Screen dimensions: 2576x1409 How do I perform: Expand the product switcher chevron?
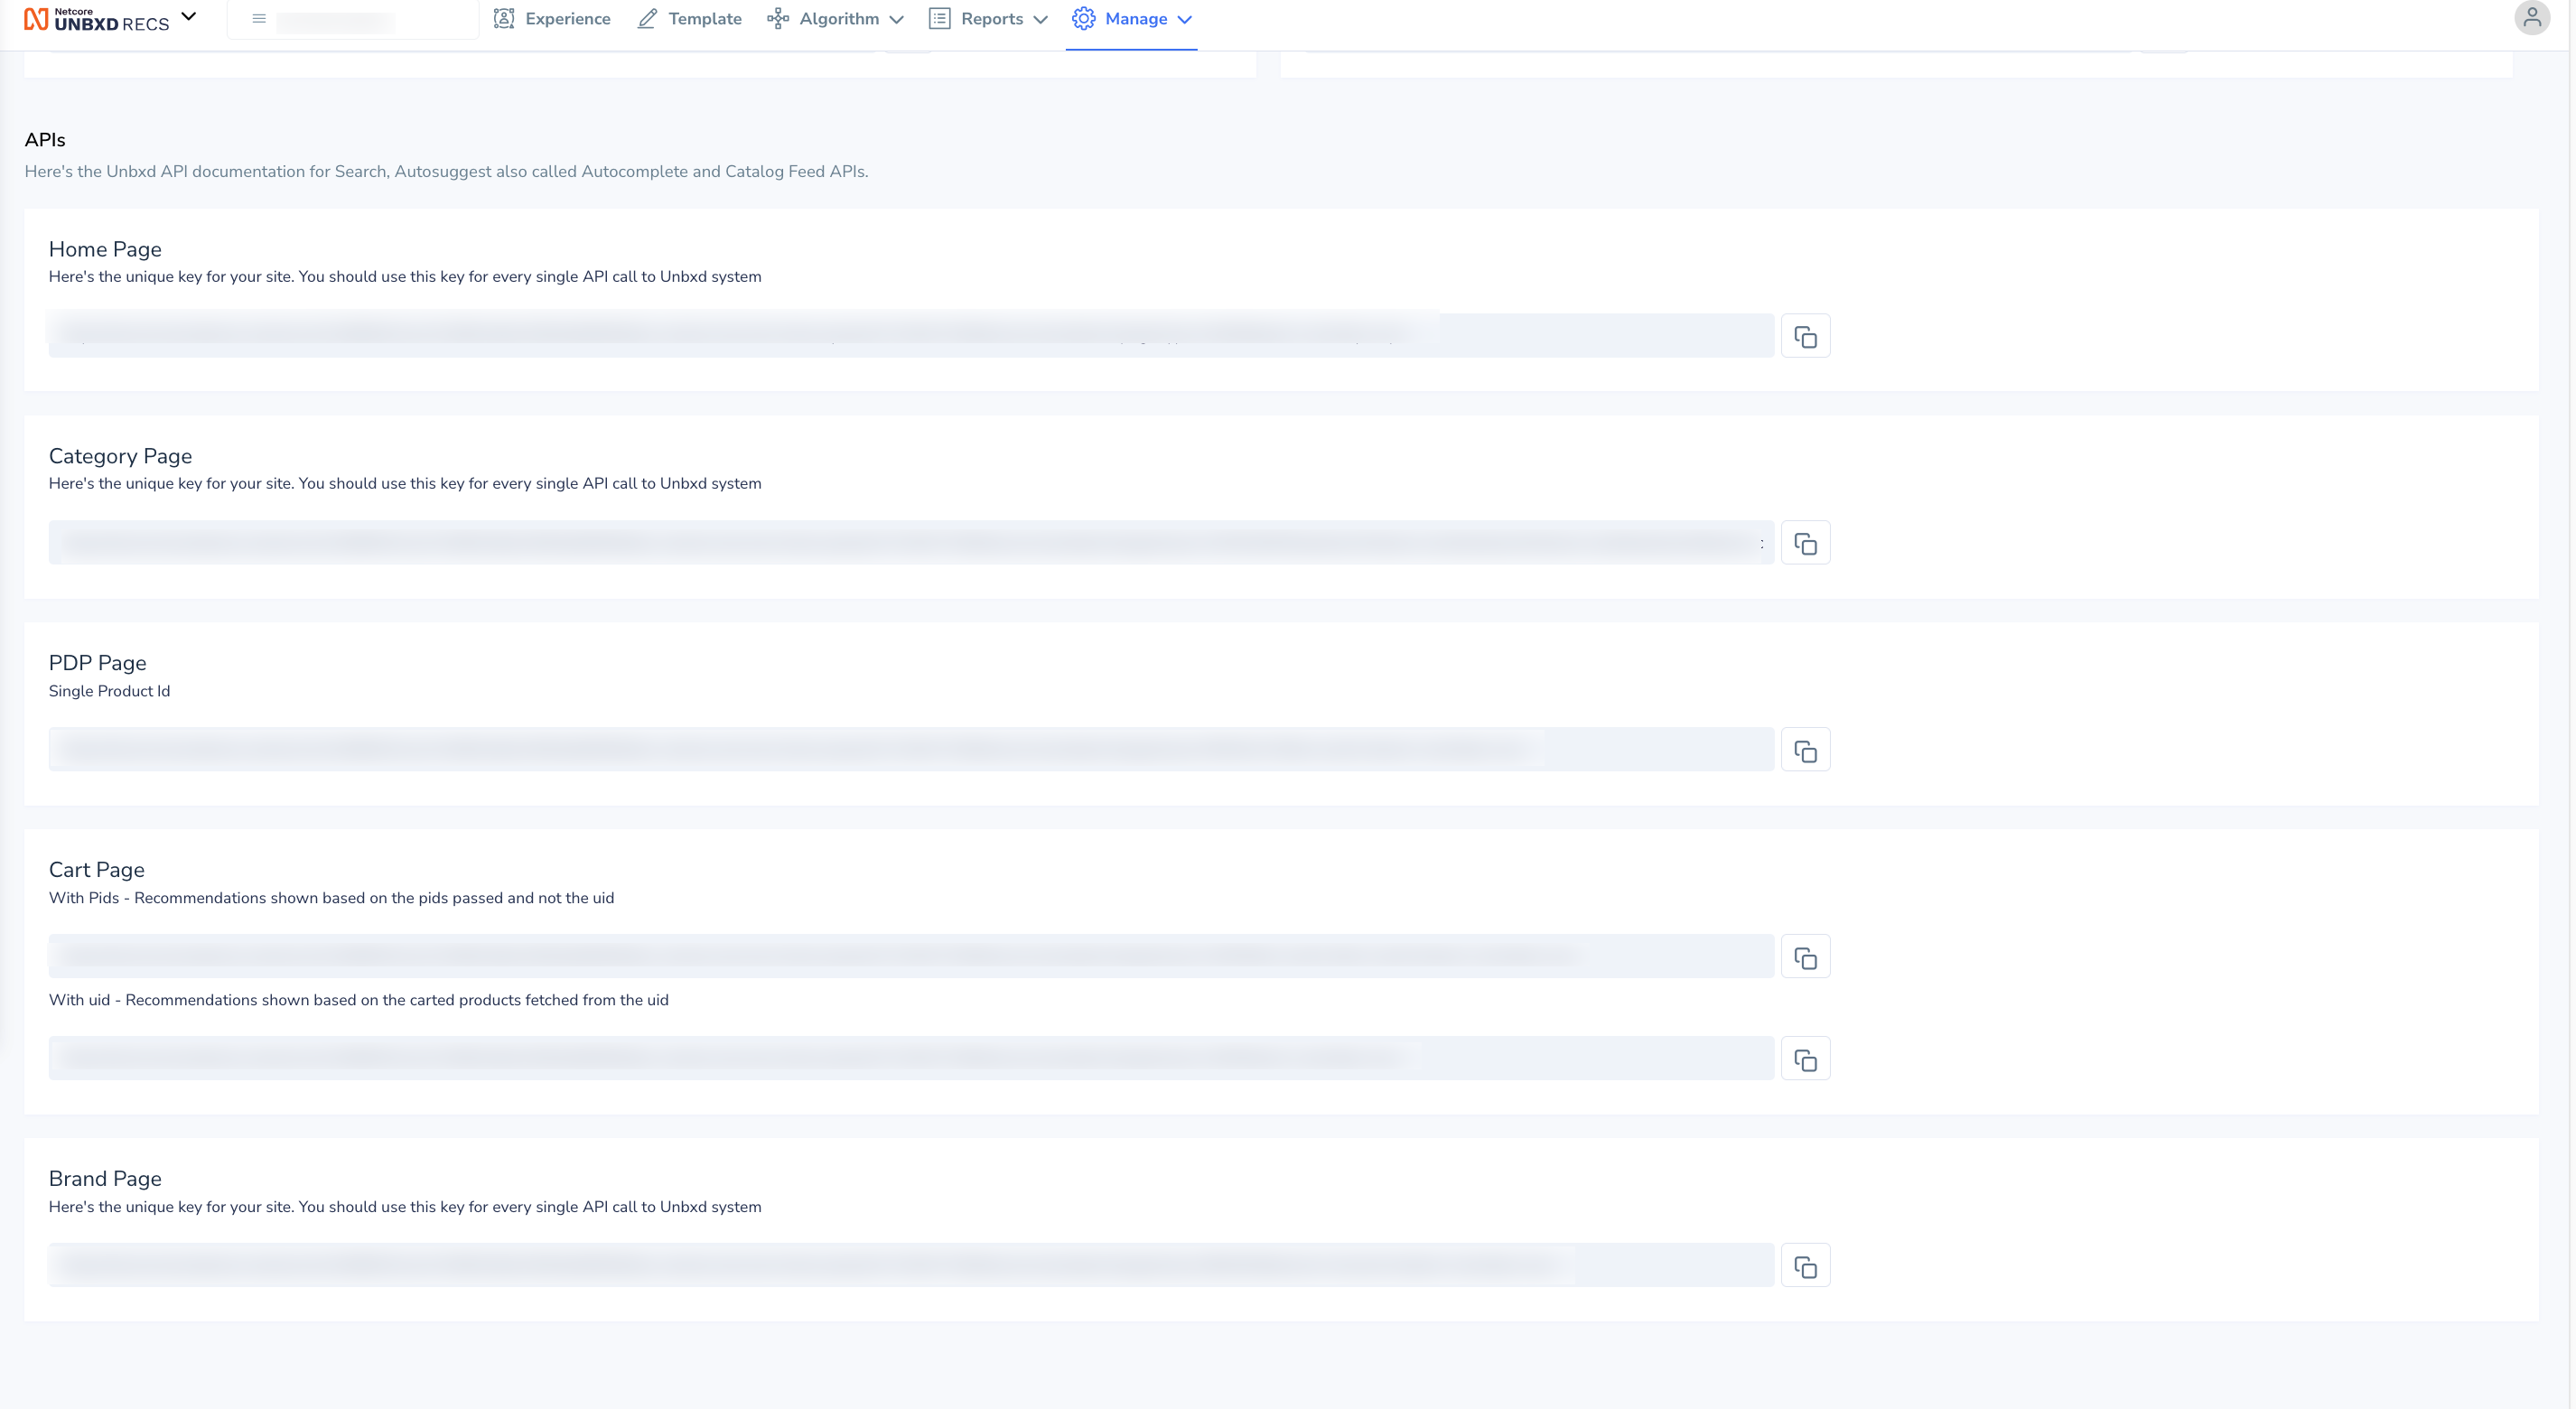189,17
